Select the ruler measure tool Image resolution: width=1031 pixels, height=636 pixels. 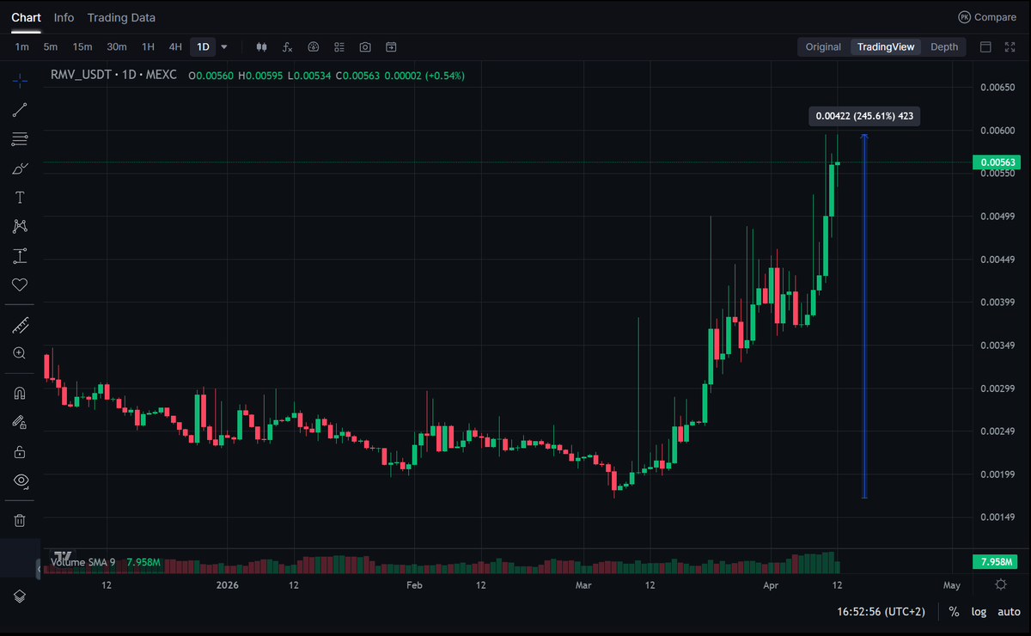tap(19, 325)
